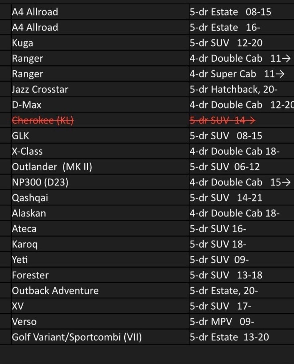
Task: Select the GLK cell
Action: [x=21, y=136]
